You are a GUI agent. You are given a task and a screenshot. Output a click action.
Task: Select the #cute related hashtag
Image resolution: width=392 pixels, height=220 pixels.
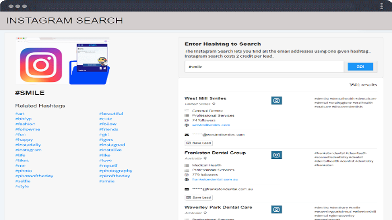[106, 119]
